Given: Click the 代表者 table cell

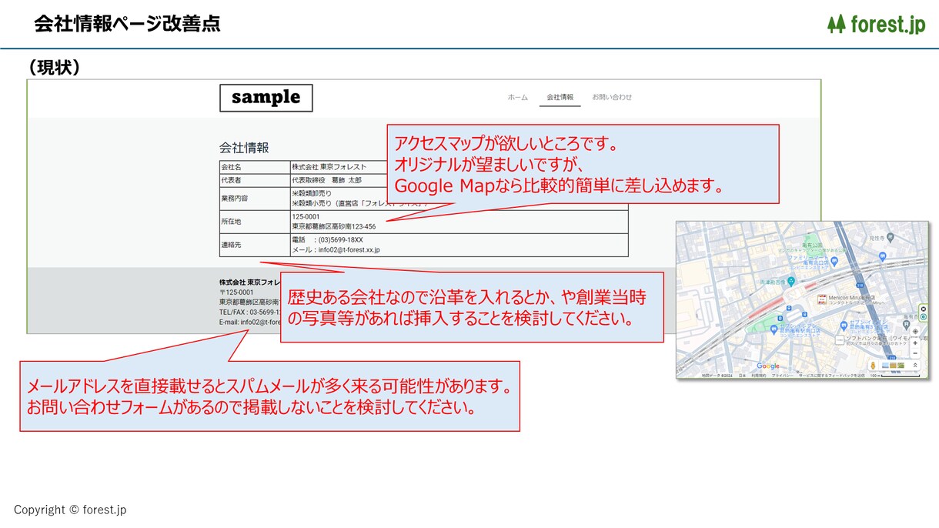Looking at the screenshot, I should 255,180.
